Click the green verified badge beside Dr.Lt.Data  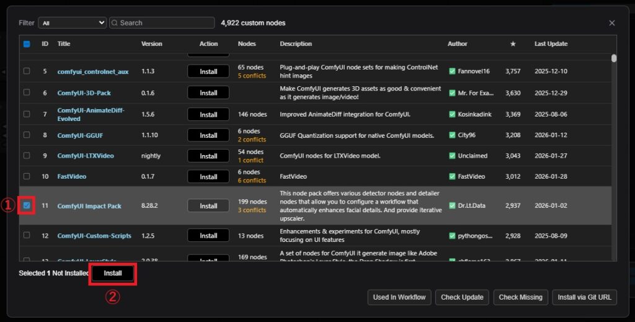click(x=452, y=206)
